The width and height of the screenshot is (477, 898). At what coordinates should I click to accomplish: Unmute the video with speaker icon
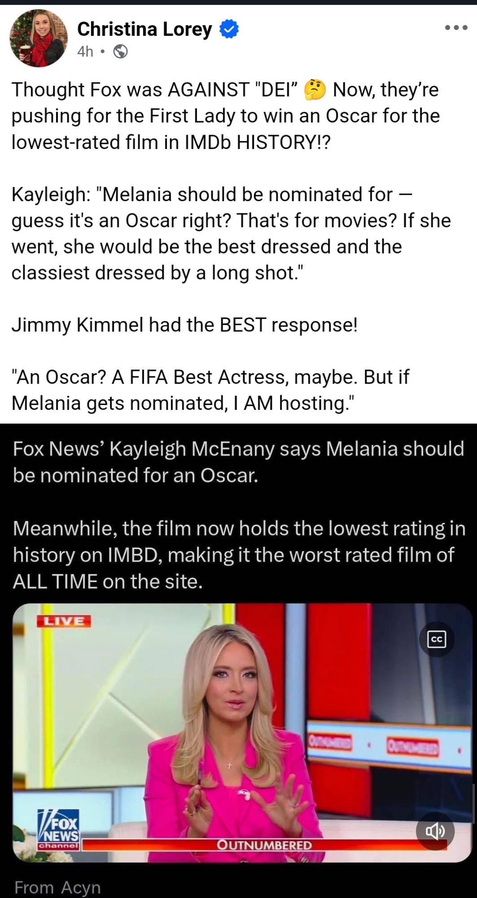point(435,832)
